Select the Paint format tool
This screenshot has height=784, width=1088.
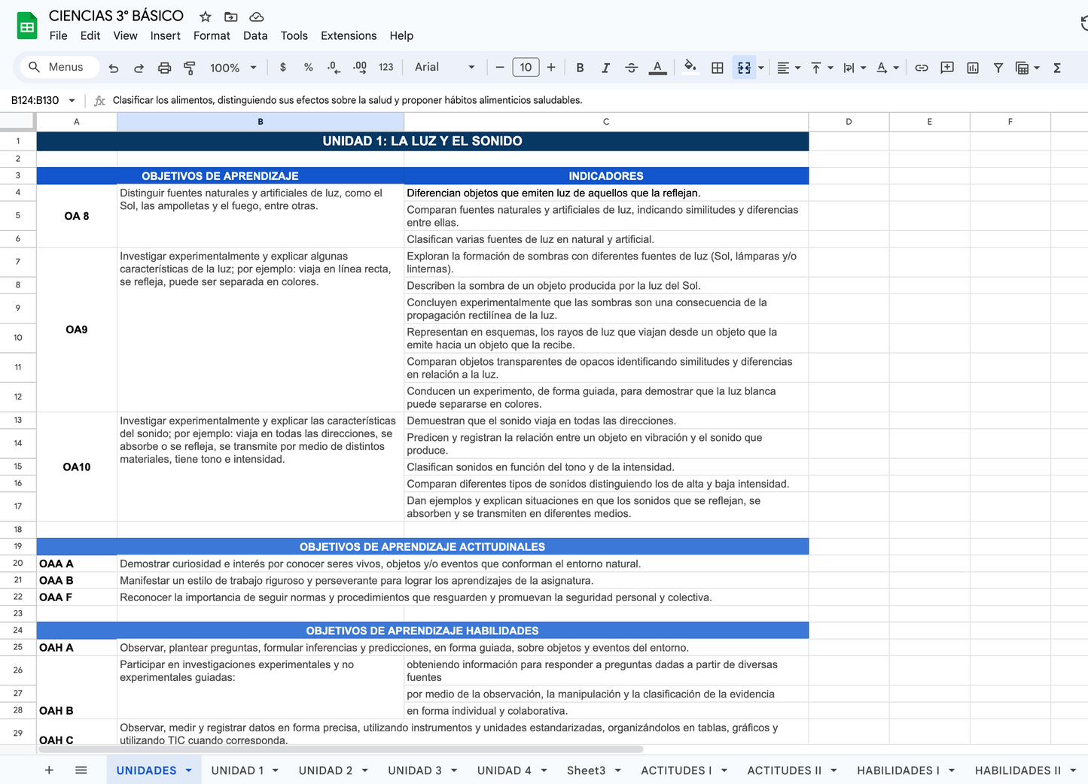tap(190, 68)
